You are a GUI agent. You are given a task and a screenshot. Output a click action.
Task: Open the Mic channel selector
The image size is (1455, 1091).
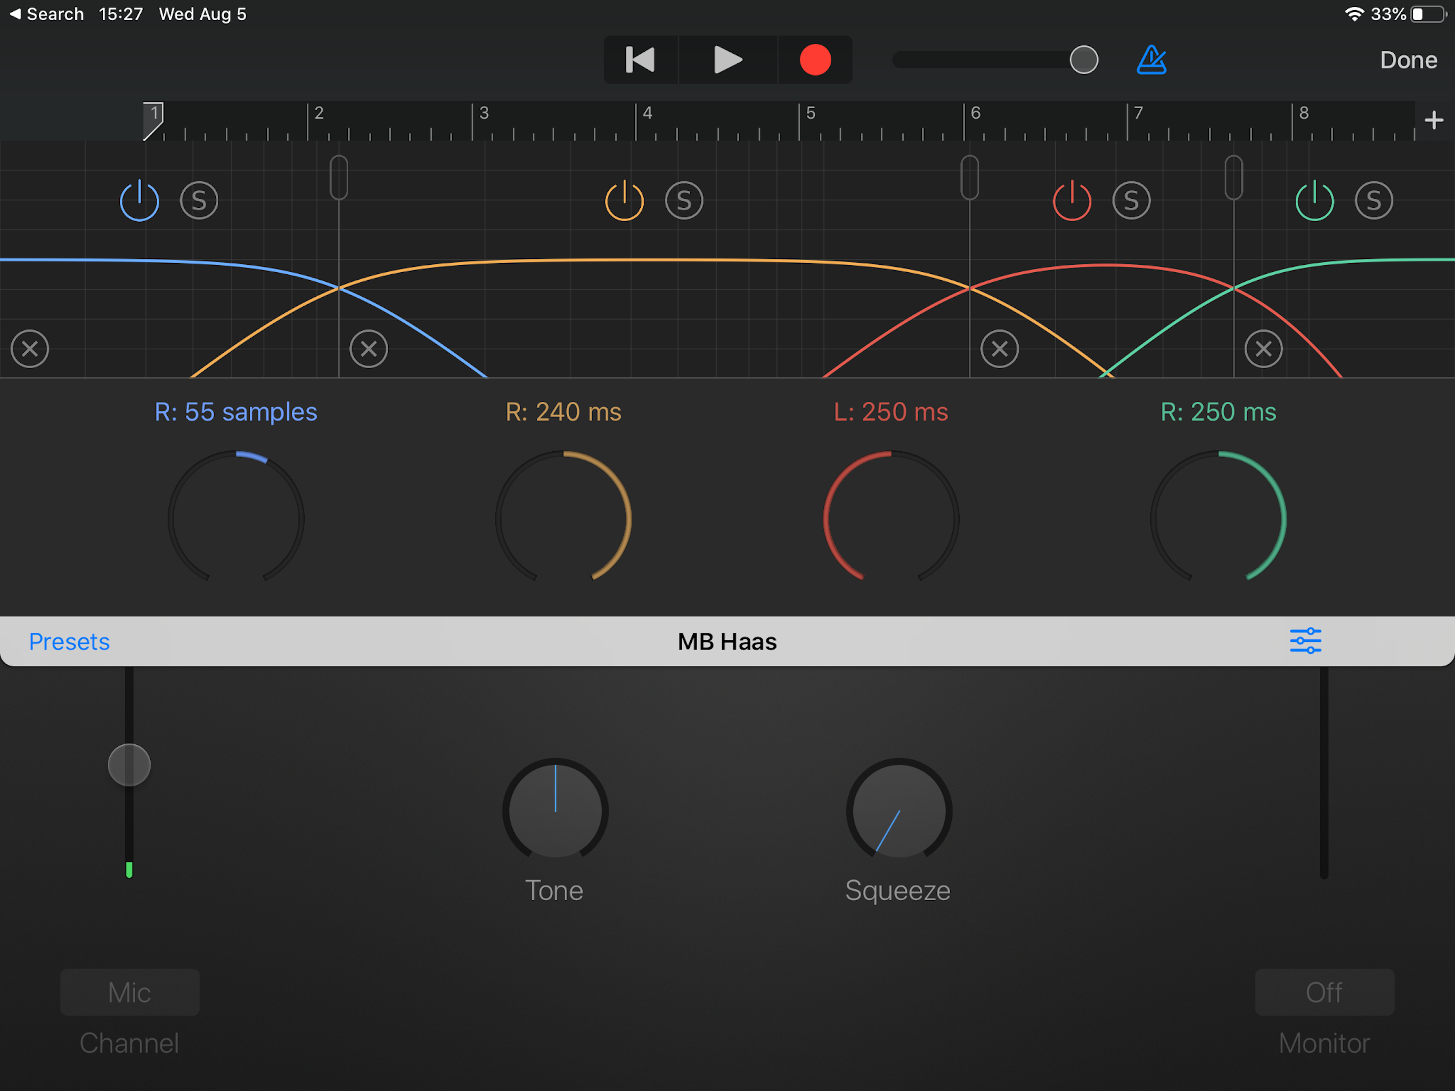pos(129,991)
